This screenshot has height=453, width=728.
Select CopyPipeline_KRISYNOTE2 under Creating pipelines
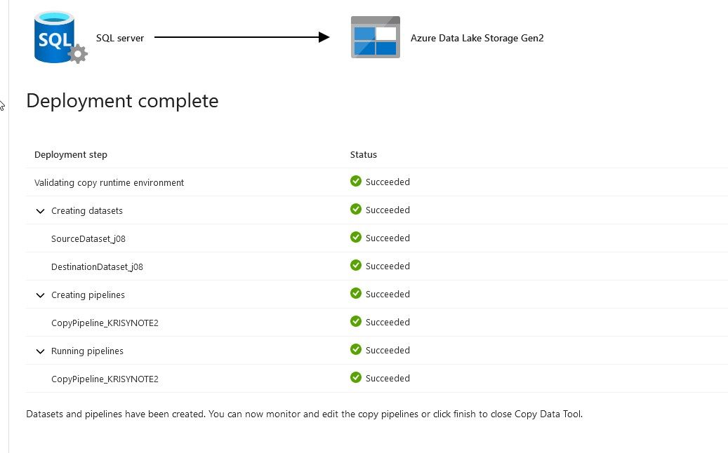(105, 323)
